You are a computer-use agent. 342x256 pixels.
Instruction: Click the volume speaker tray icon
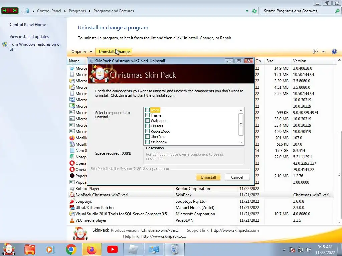point(308,250)
